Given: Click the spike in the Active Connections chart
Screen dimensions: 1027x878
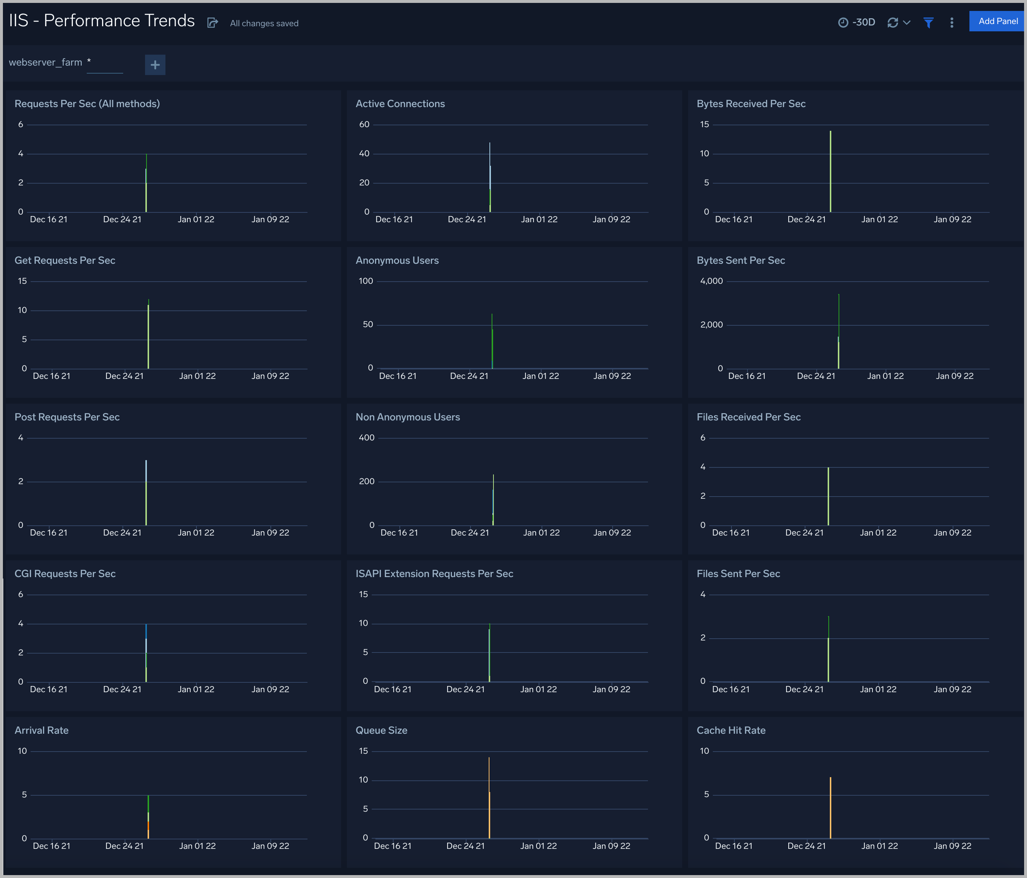Looking at the screenshot, I should pyautogui.click(x=490, y=179).
